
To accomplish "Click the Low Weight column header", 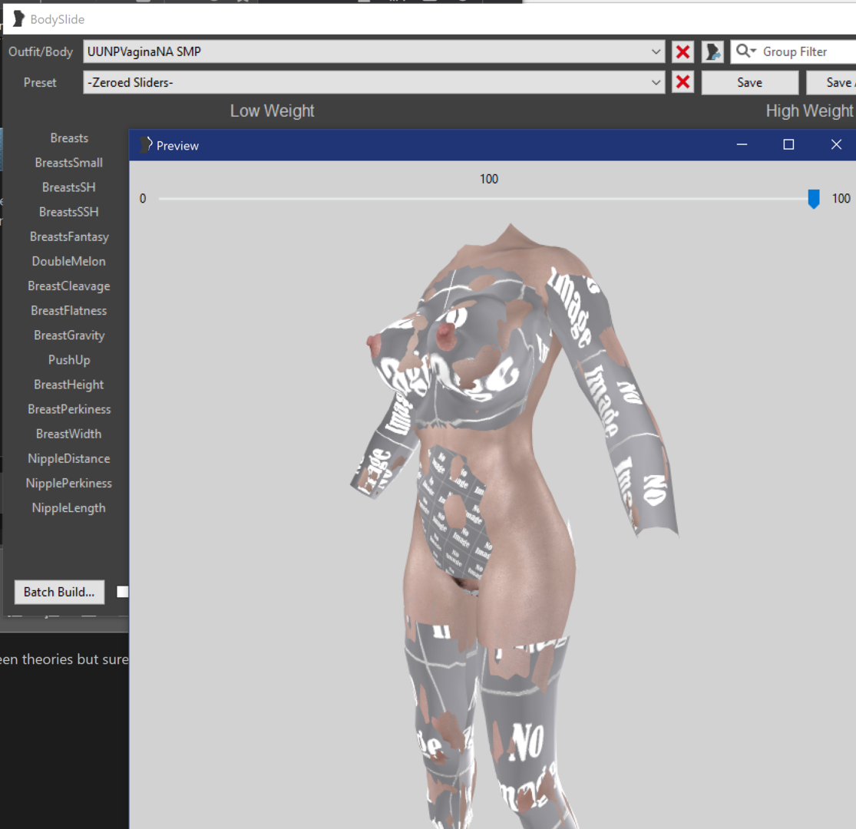I will (272, 111).
